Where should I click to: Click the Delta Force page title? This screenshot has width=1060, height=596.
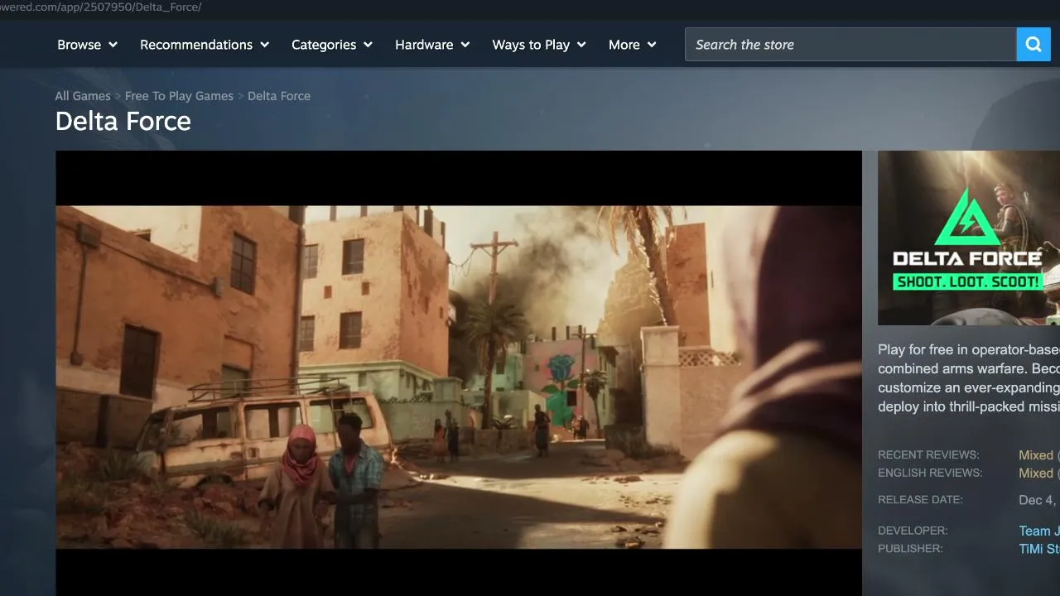(123, 122)
